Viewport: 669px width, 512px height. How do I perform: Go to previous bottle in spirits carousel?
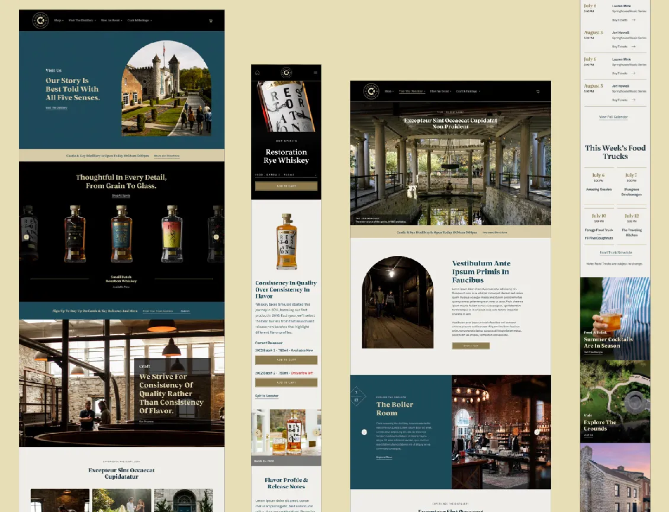click(27, 237)
